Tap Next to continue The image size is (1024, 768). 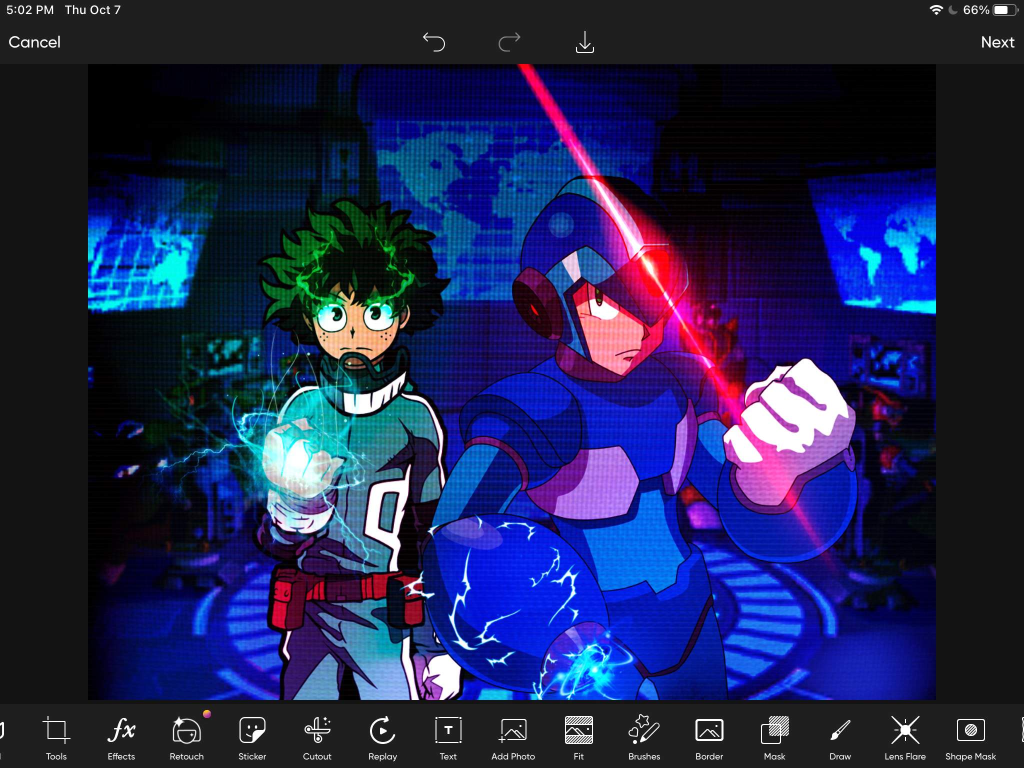[x=997, y=42]
